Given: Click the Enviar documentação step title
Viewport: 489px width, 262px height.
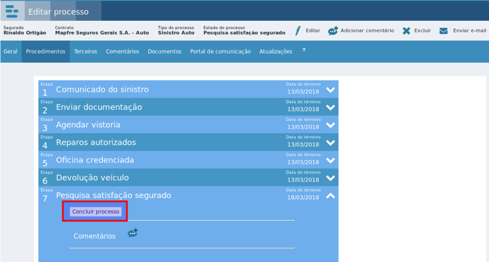Looking at the screenshot, I should tap(99, 107).
